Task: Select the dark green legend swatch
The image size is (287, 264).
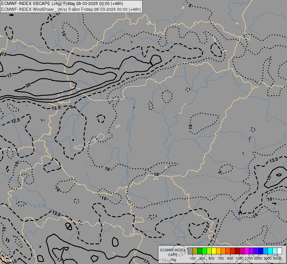Action: tap(200, 251)
